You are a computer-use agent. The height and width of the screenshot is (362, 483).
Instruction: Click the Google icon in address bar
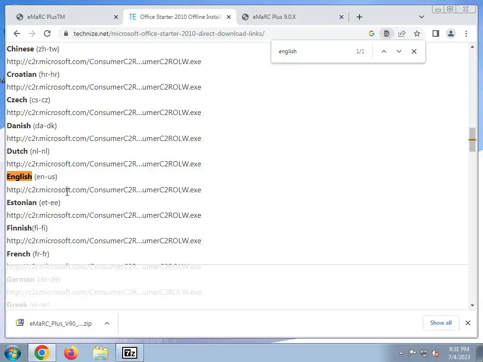(x=372, y=33)
